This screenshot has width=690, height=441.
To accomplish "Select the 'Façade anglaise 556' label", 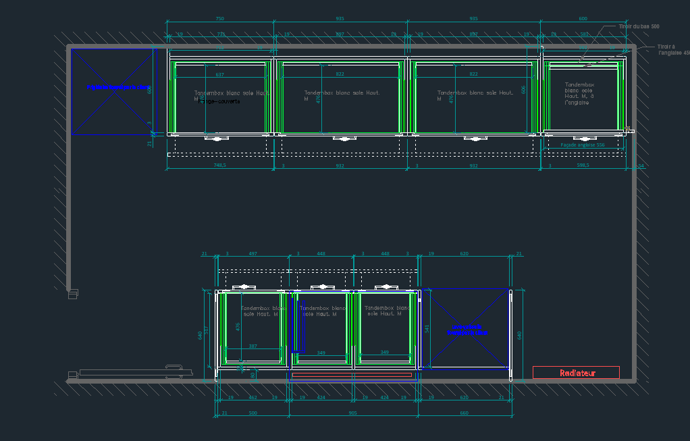I will point(583,145).
